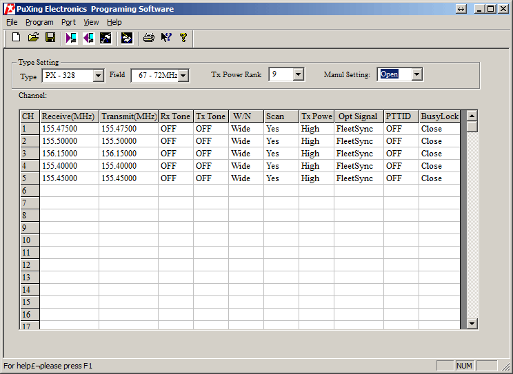Expand the Manul Setting dropdown
513x374 pixels.
point(416,74)
